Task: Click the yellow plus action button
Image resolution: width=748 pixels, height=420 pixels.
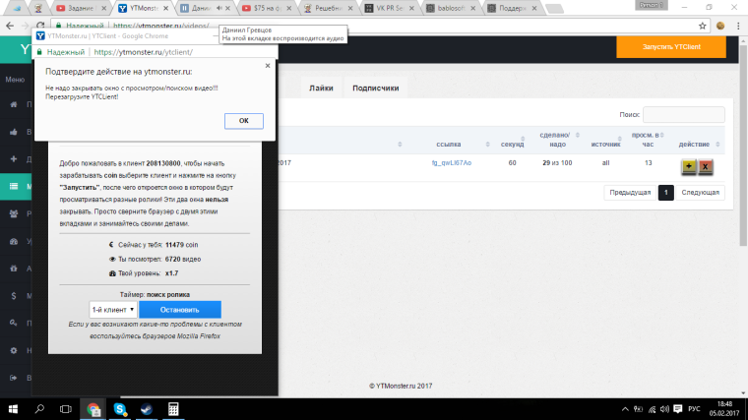Action: [x=688, y=165]
